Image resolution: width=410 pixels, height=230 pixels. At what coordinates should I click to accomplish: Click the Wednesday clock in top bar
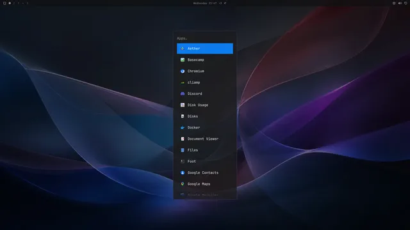pyautogui.click(x=205, y=3)
